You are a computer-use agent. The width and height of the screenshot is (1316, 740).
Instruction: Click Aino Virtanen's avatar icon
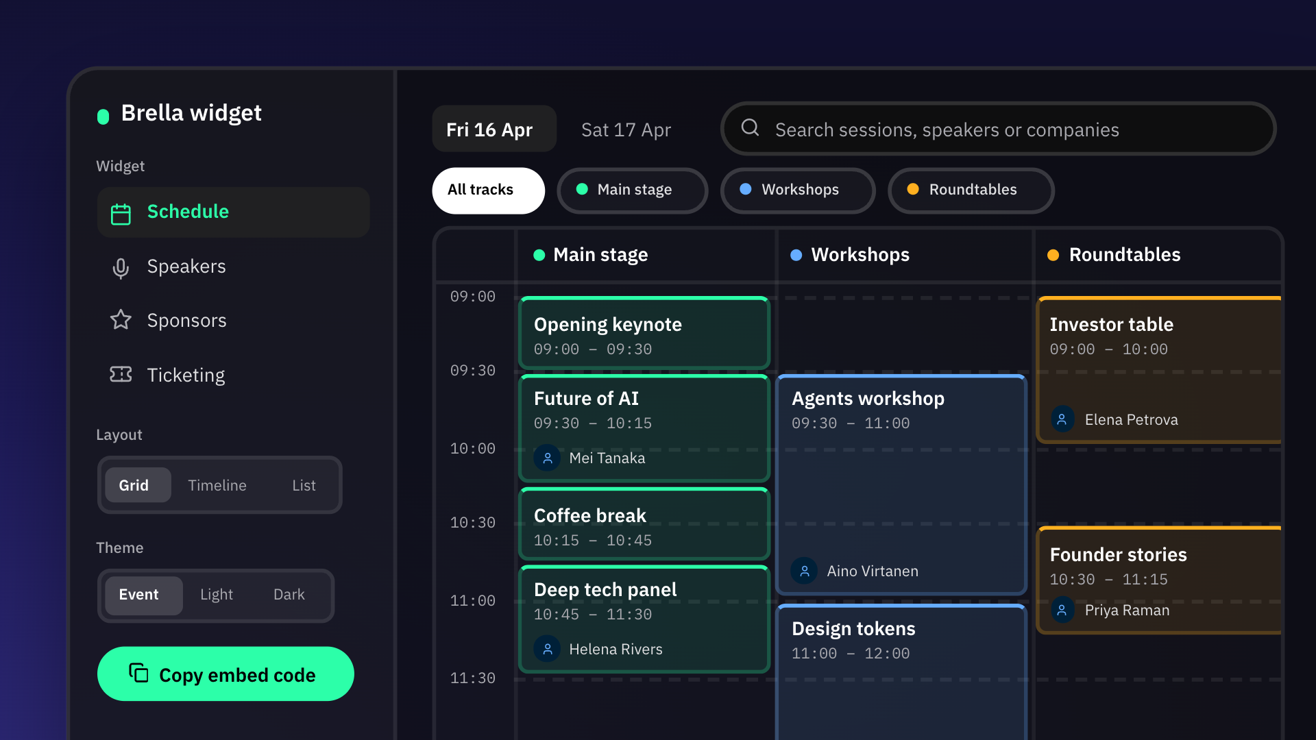[x=804, y=571]
